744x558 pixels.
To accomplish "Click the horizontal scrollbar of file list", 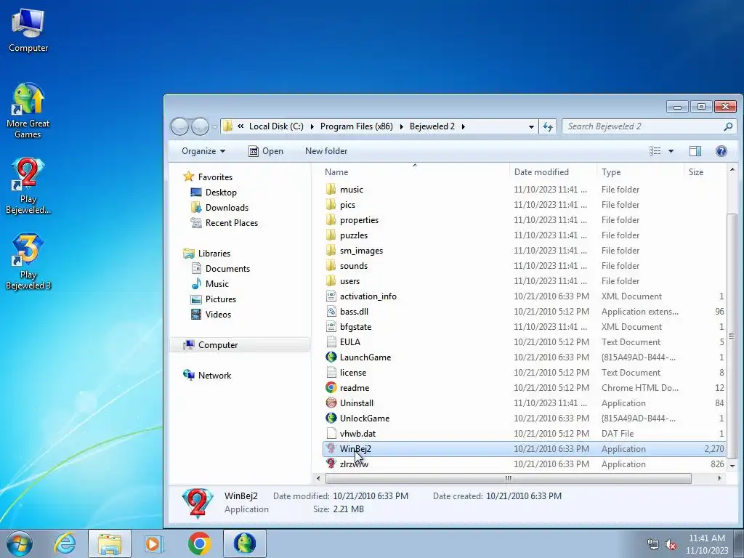I will [508, 478].
